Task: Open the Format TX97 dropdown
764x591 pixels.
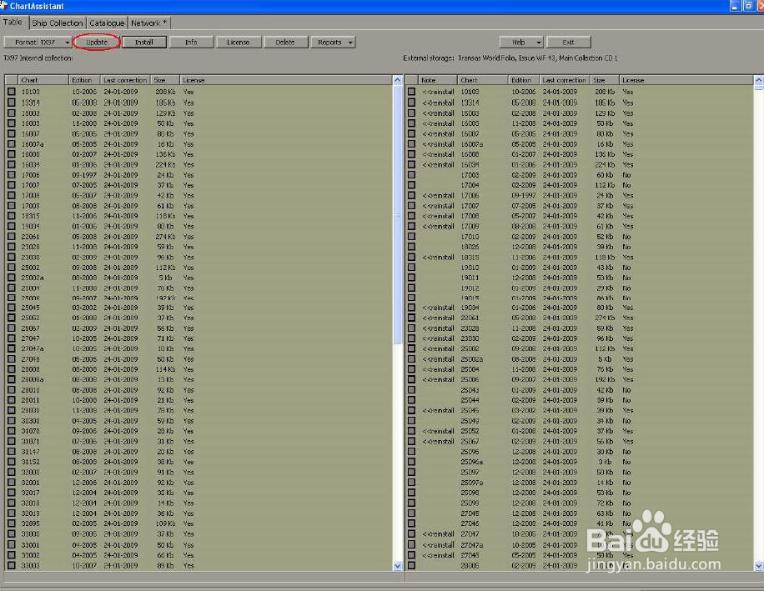Action: (38, 43)
